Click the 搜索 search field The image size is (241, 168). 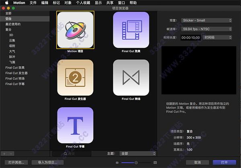click(72, 154)
